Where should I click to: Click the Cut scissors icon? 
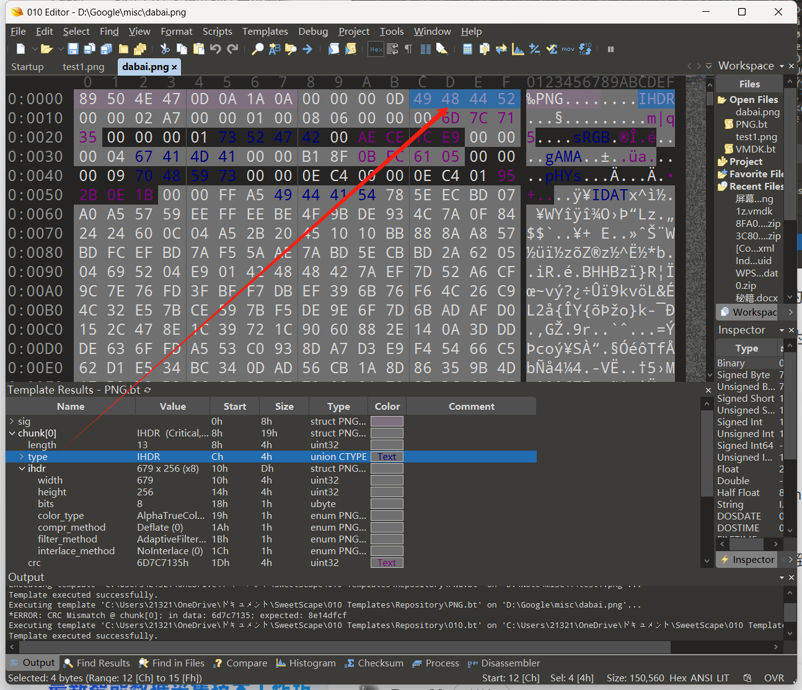click(165, 49)
